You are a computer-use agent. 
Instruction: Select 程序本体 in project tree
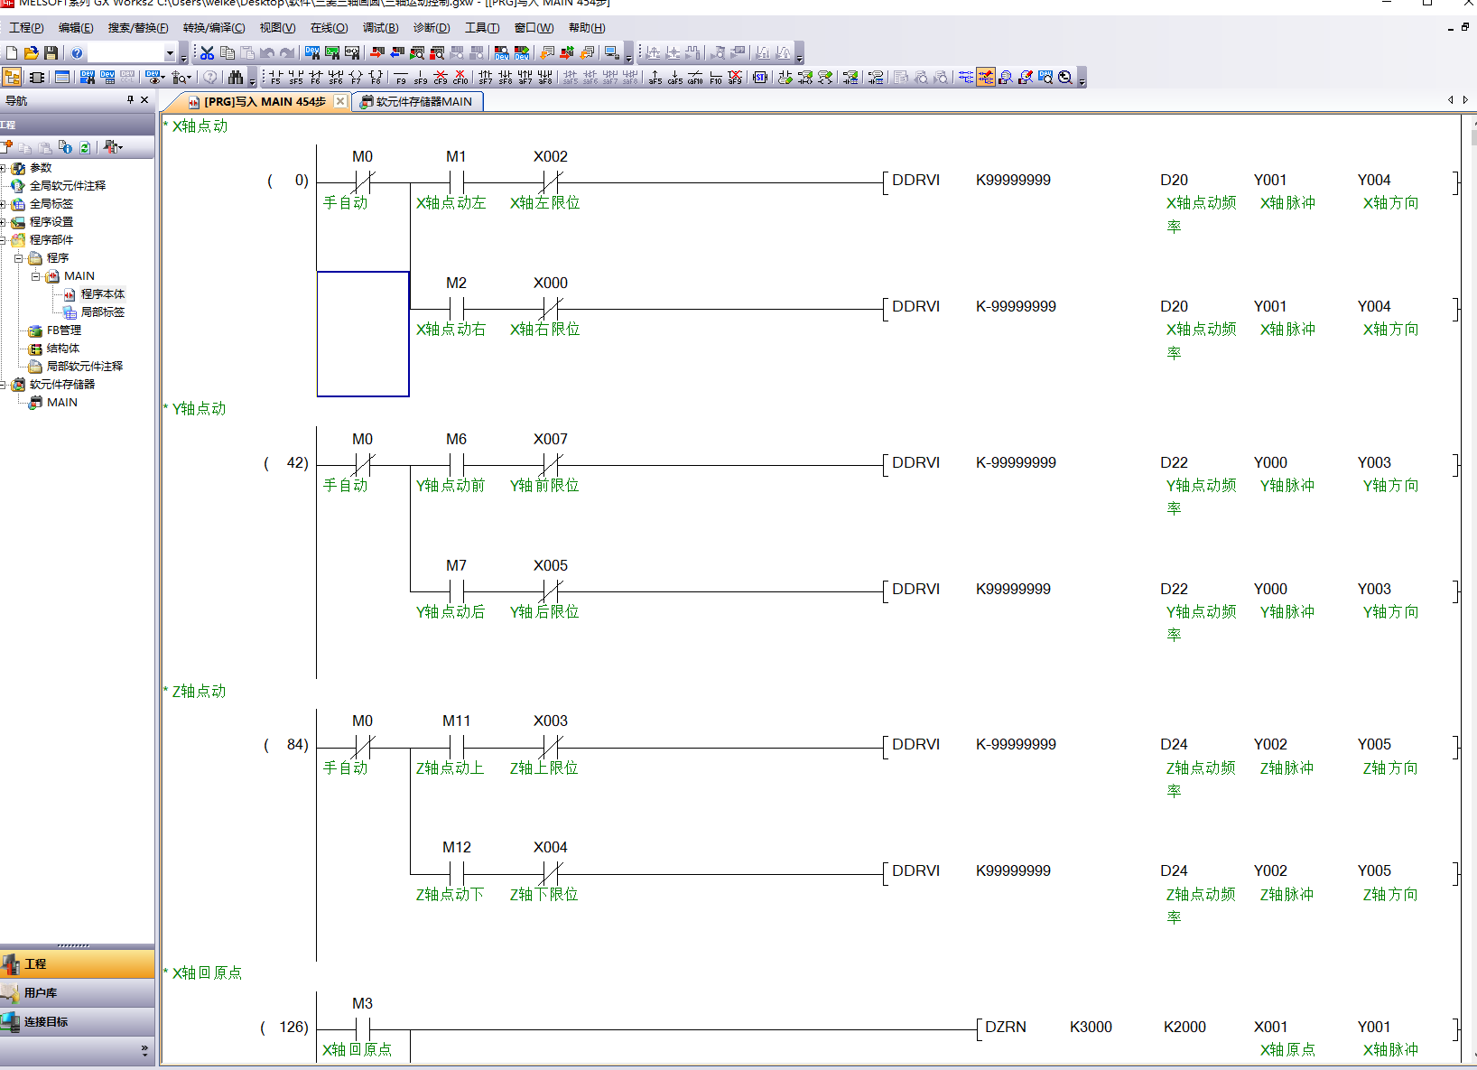(x=103, y=294)
